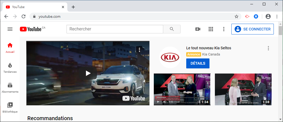Click the red extension icon
Viewport: 283px width, 122px height.
click(247, 16)
